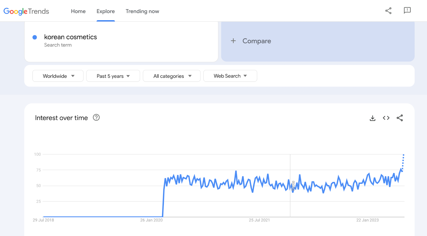Click the Note marker on the chart

(x=293, y=185)
